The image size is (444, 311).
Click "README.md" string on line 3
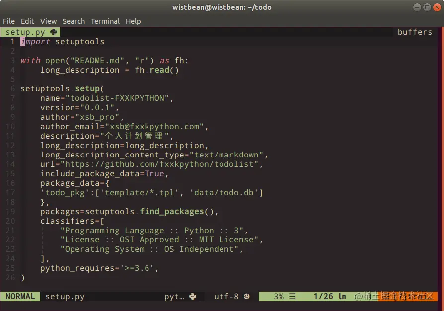click(97, 60)
